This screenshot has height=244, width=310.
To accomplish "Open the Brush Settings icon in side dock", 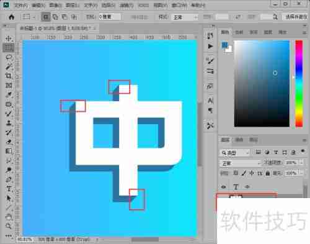I will coord(210,61).
